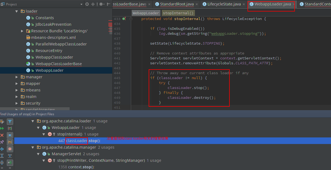The width and height of the screenshot is (331, 170).
Task: Click Collapse All icon in Project panel
Action: pos(93,4)
